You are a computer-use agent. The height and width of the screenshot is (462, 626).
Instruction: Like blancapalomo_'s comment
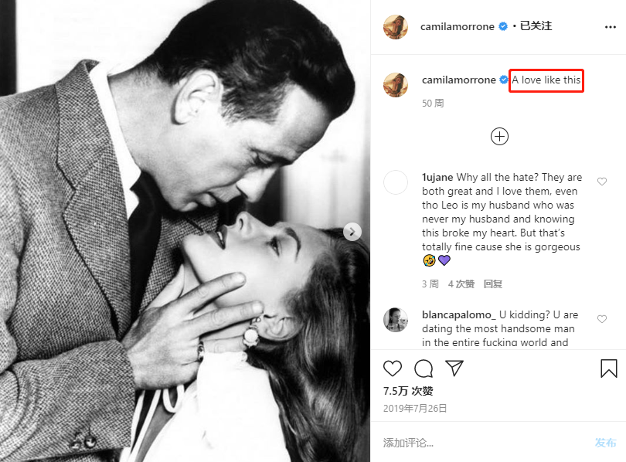pos(602,319)
